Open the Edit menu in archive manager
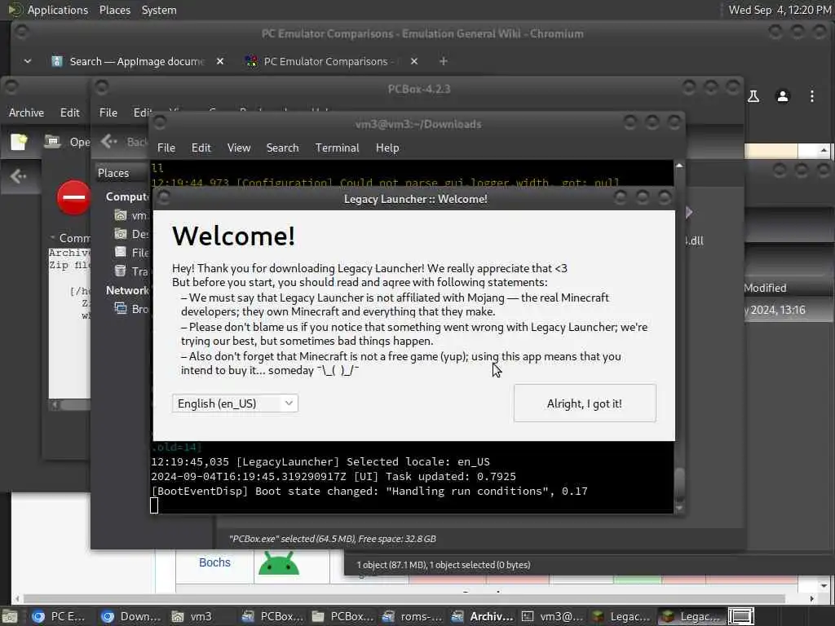This screenshot has height=626, width=835. click(x=70, y=112)
